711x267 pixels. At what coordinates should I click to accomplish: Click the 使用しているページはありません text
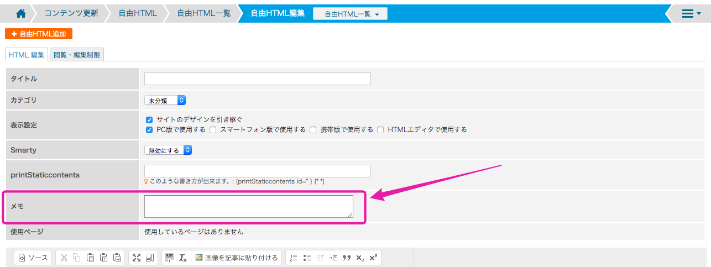point(194,232)
